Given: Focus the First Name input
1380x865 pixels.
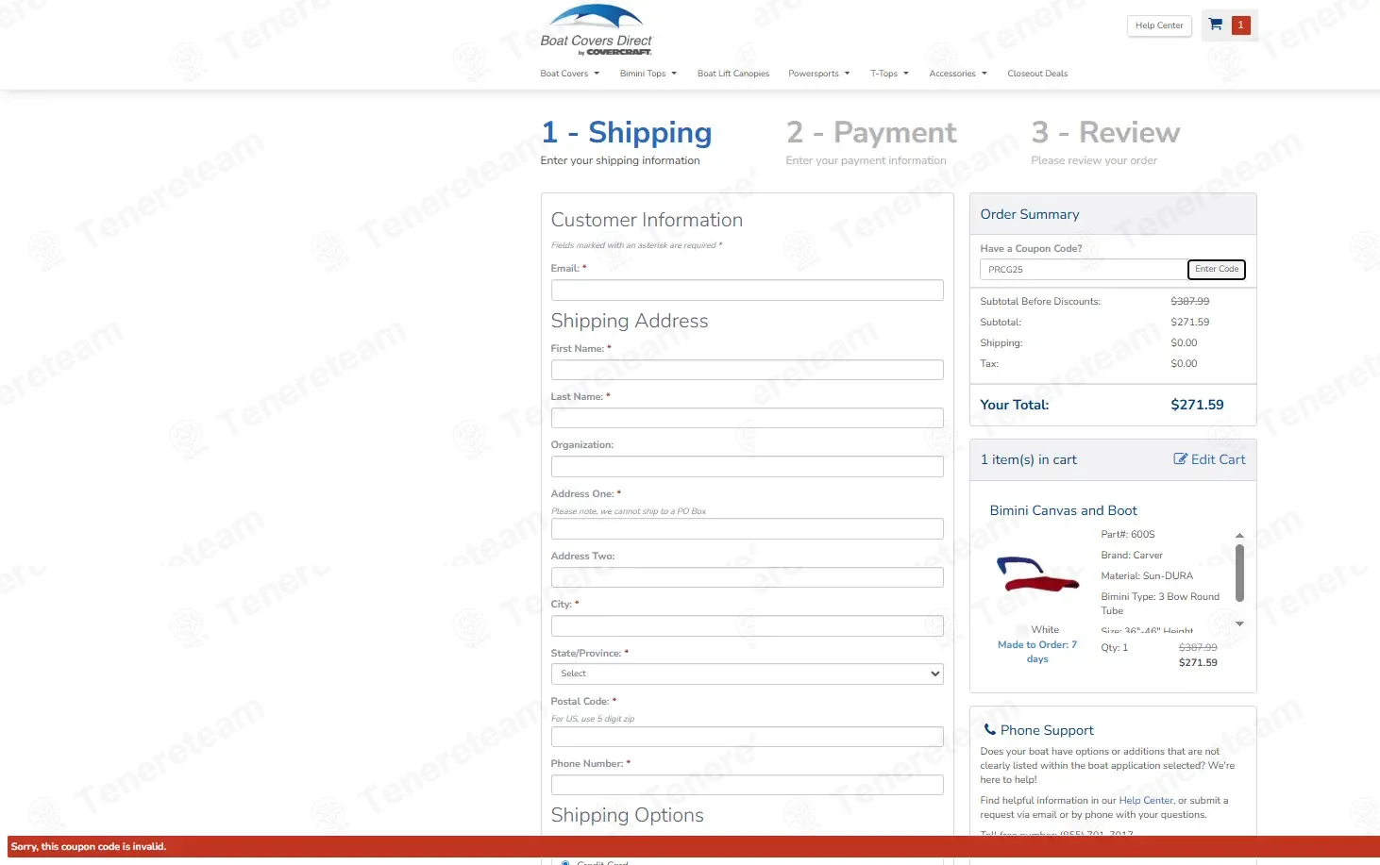Looking at the screenshot, I should (x=747, y=370).
